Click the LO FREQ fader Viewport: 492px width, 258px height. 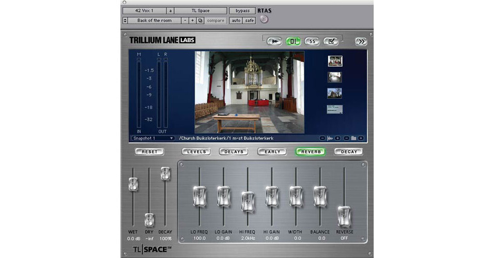pyautogui.click(x=199, y=196)
